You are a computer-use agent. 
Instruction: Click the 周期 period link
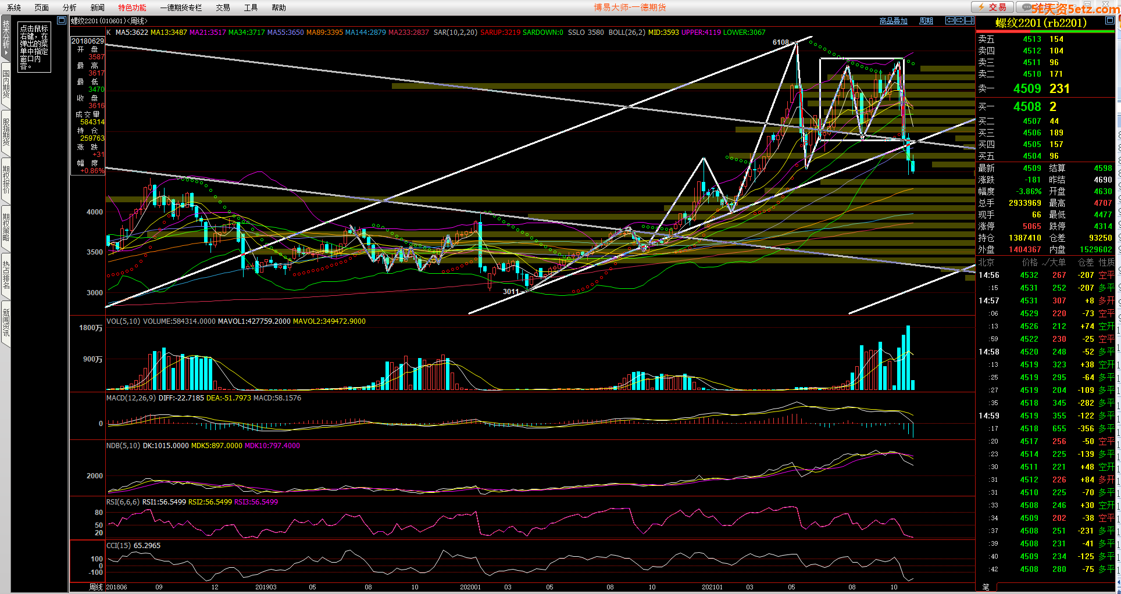[x=926, y=21]
